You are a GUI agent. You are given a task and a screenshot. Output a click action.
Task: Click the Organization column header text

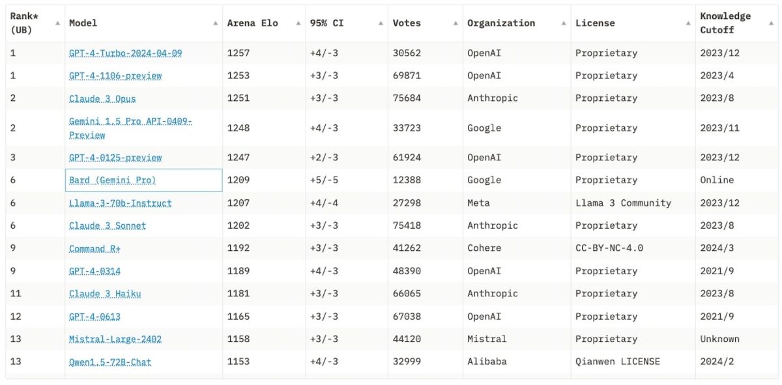501,23
